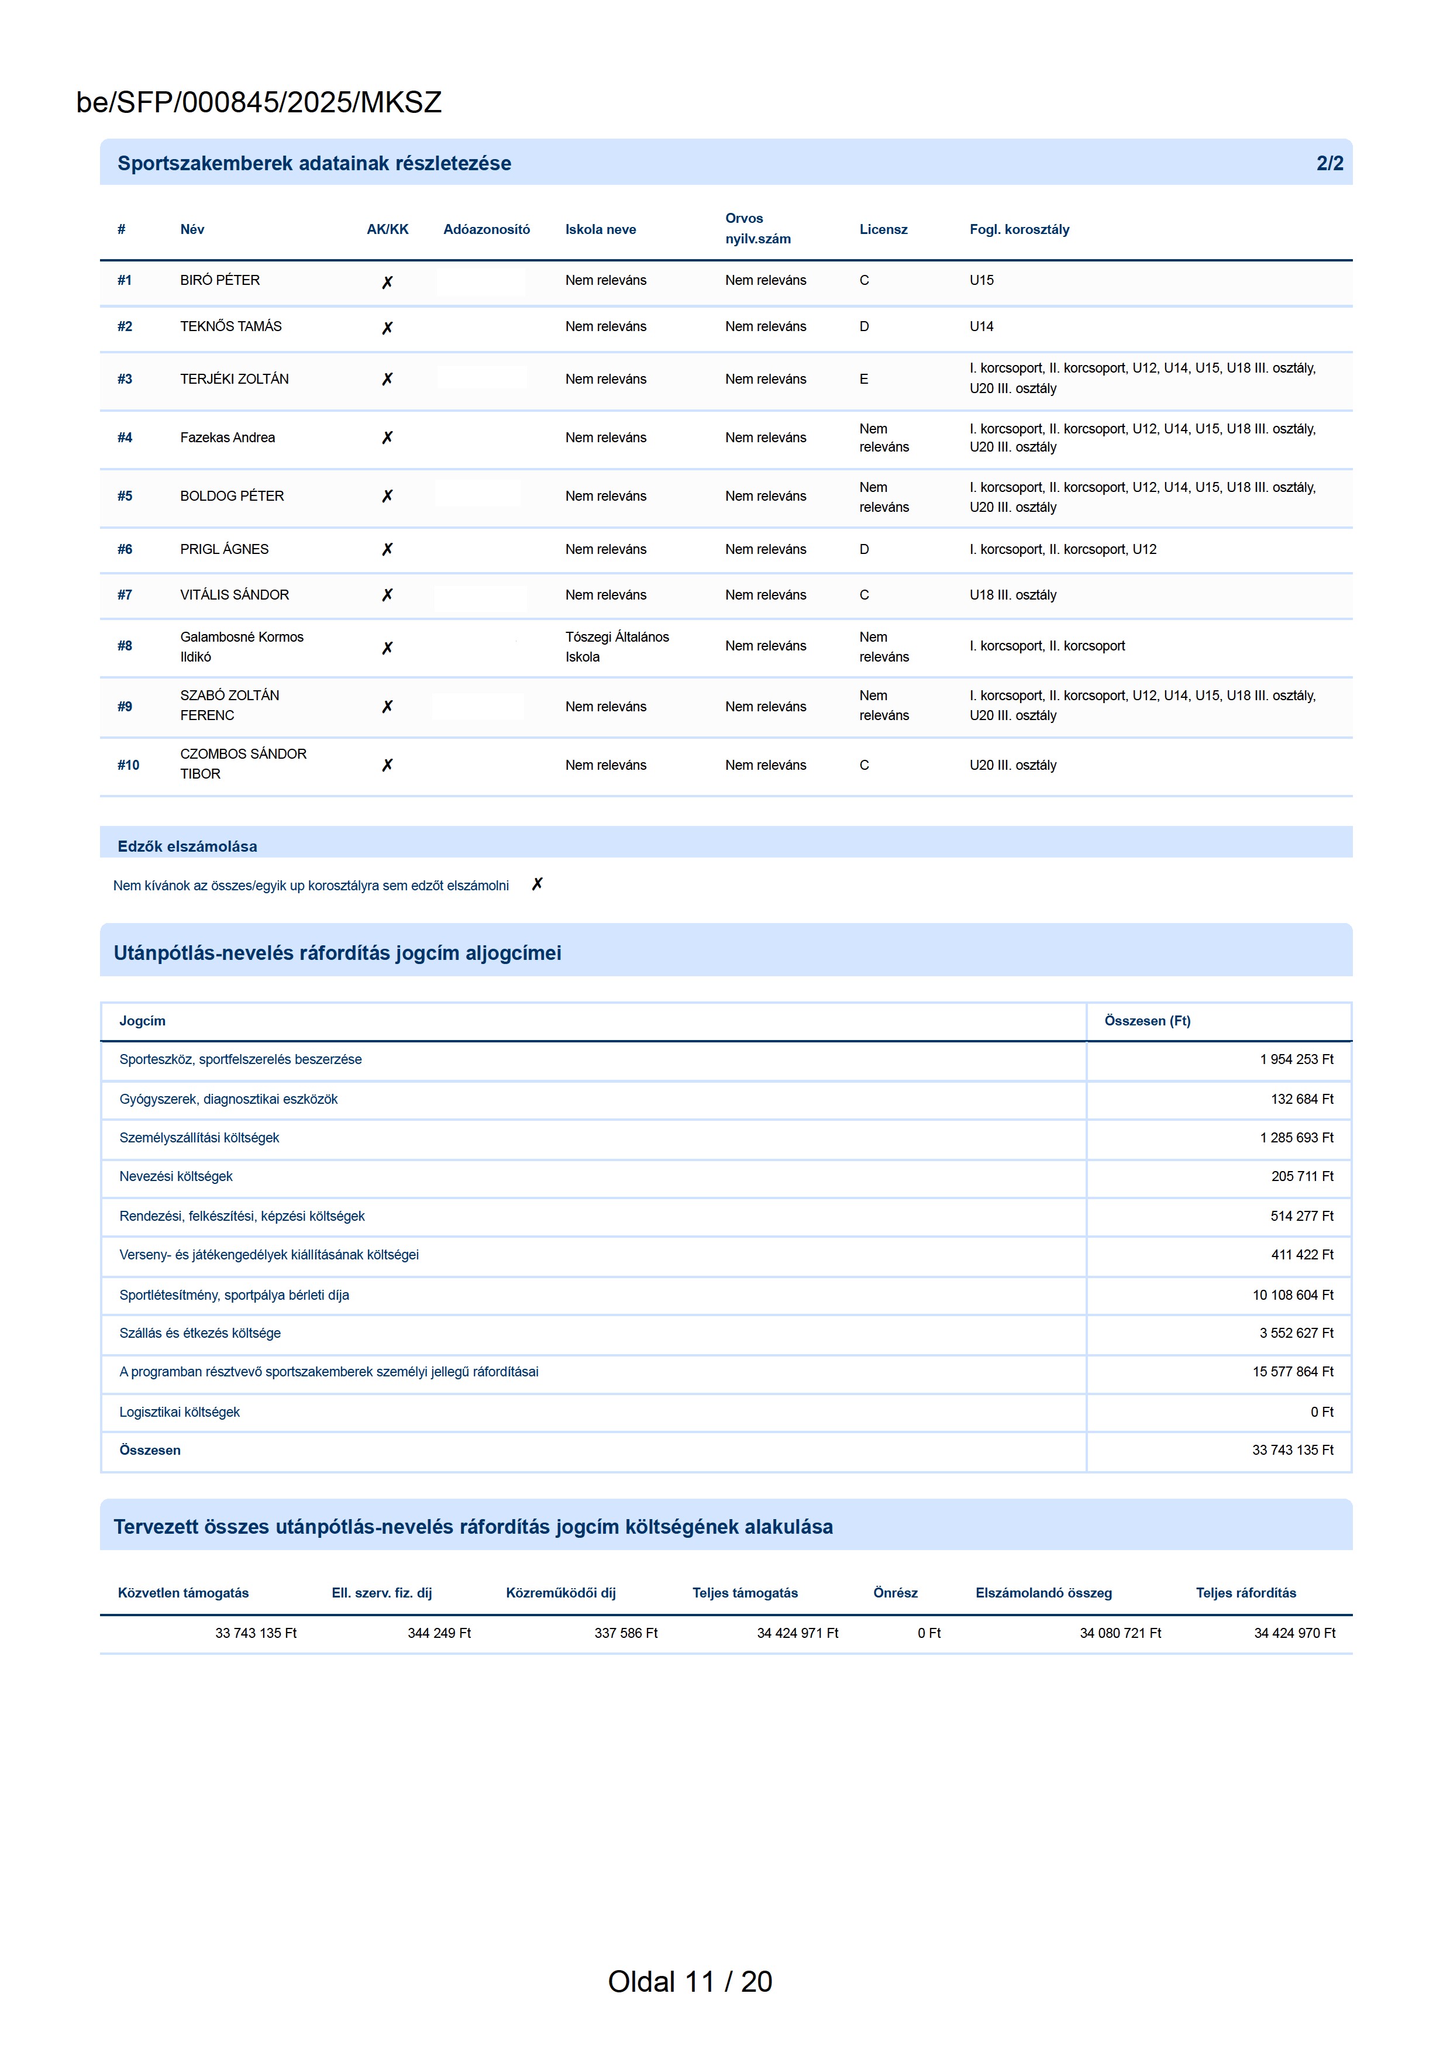
Task: Click Személyszállítási költségek jogcím
Action: pos(199,1138)
